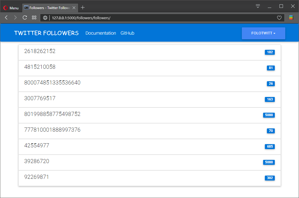Select follower row 800074851335536640

149,84
